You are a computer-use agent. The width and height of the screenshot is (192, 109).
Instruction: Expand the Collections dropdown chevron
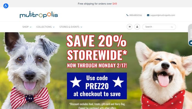pos(54,27)
